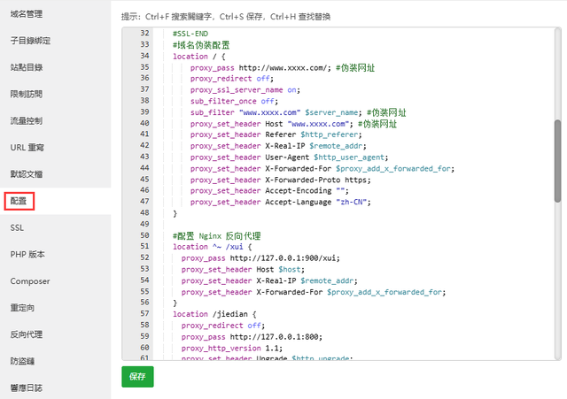The height and width of the screenshot is (399, 567).
Task: Open the SSL settings tab
Action: pyautogui.click(x=17, y=227)
